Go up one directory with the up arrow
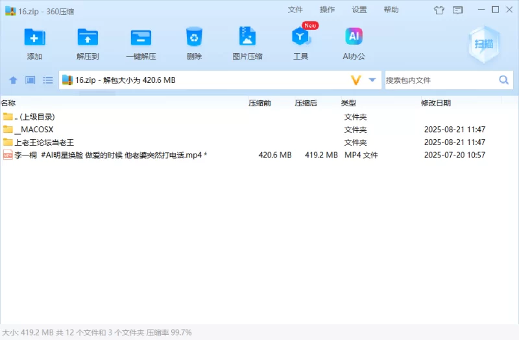 (x=13, y=80)
